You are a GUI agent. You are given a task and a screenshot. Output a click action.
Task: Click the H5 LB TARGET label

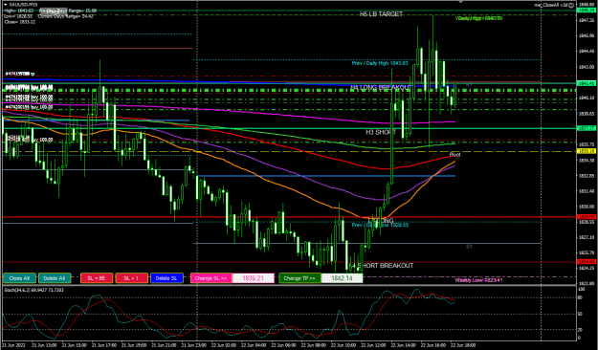point(381,14)
